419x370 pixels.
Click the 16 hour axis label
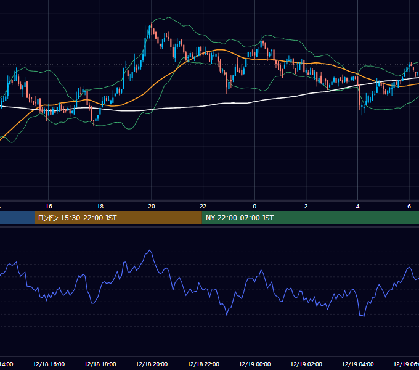click(x=49, y=207)
